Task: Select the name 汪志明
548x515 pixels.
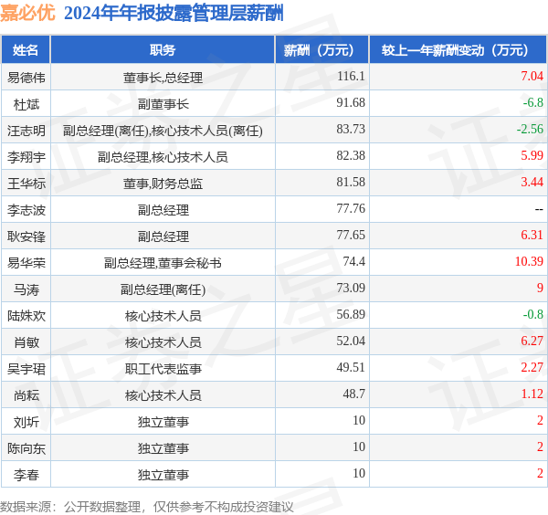Action: point(26,131)
